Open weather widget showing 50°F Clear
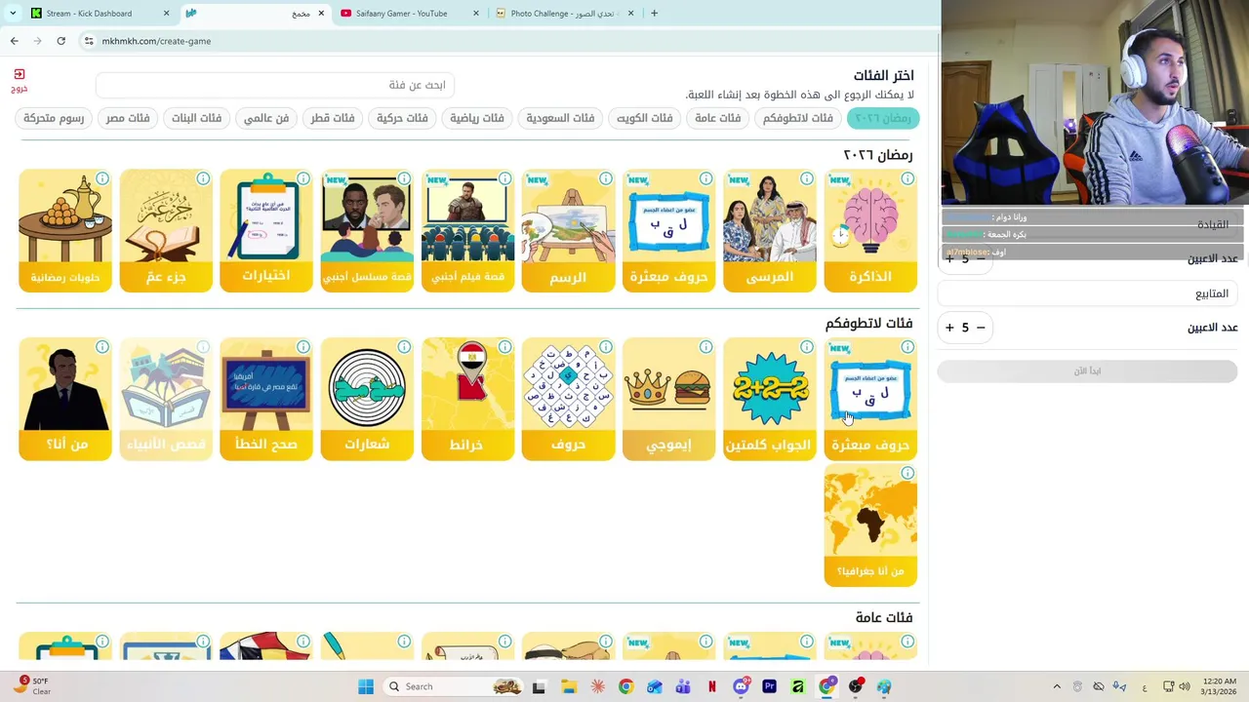 (x=32, y=686)
